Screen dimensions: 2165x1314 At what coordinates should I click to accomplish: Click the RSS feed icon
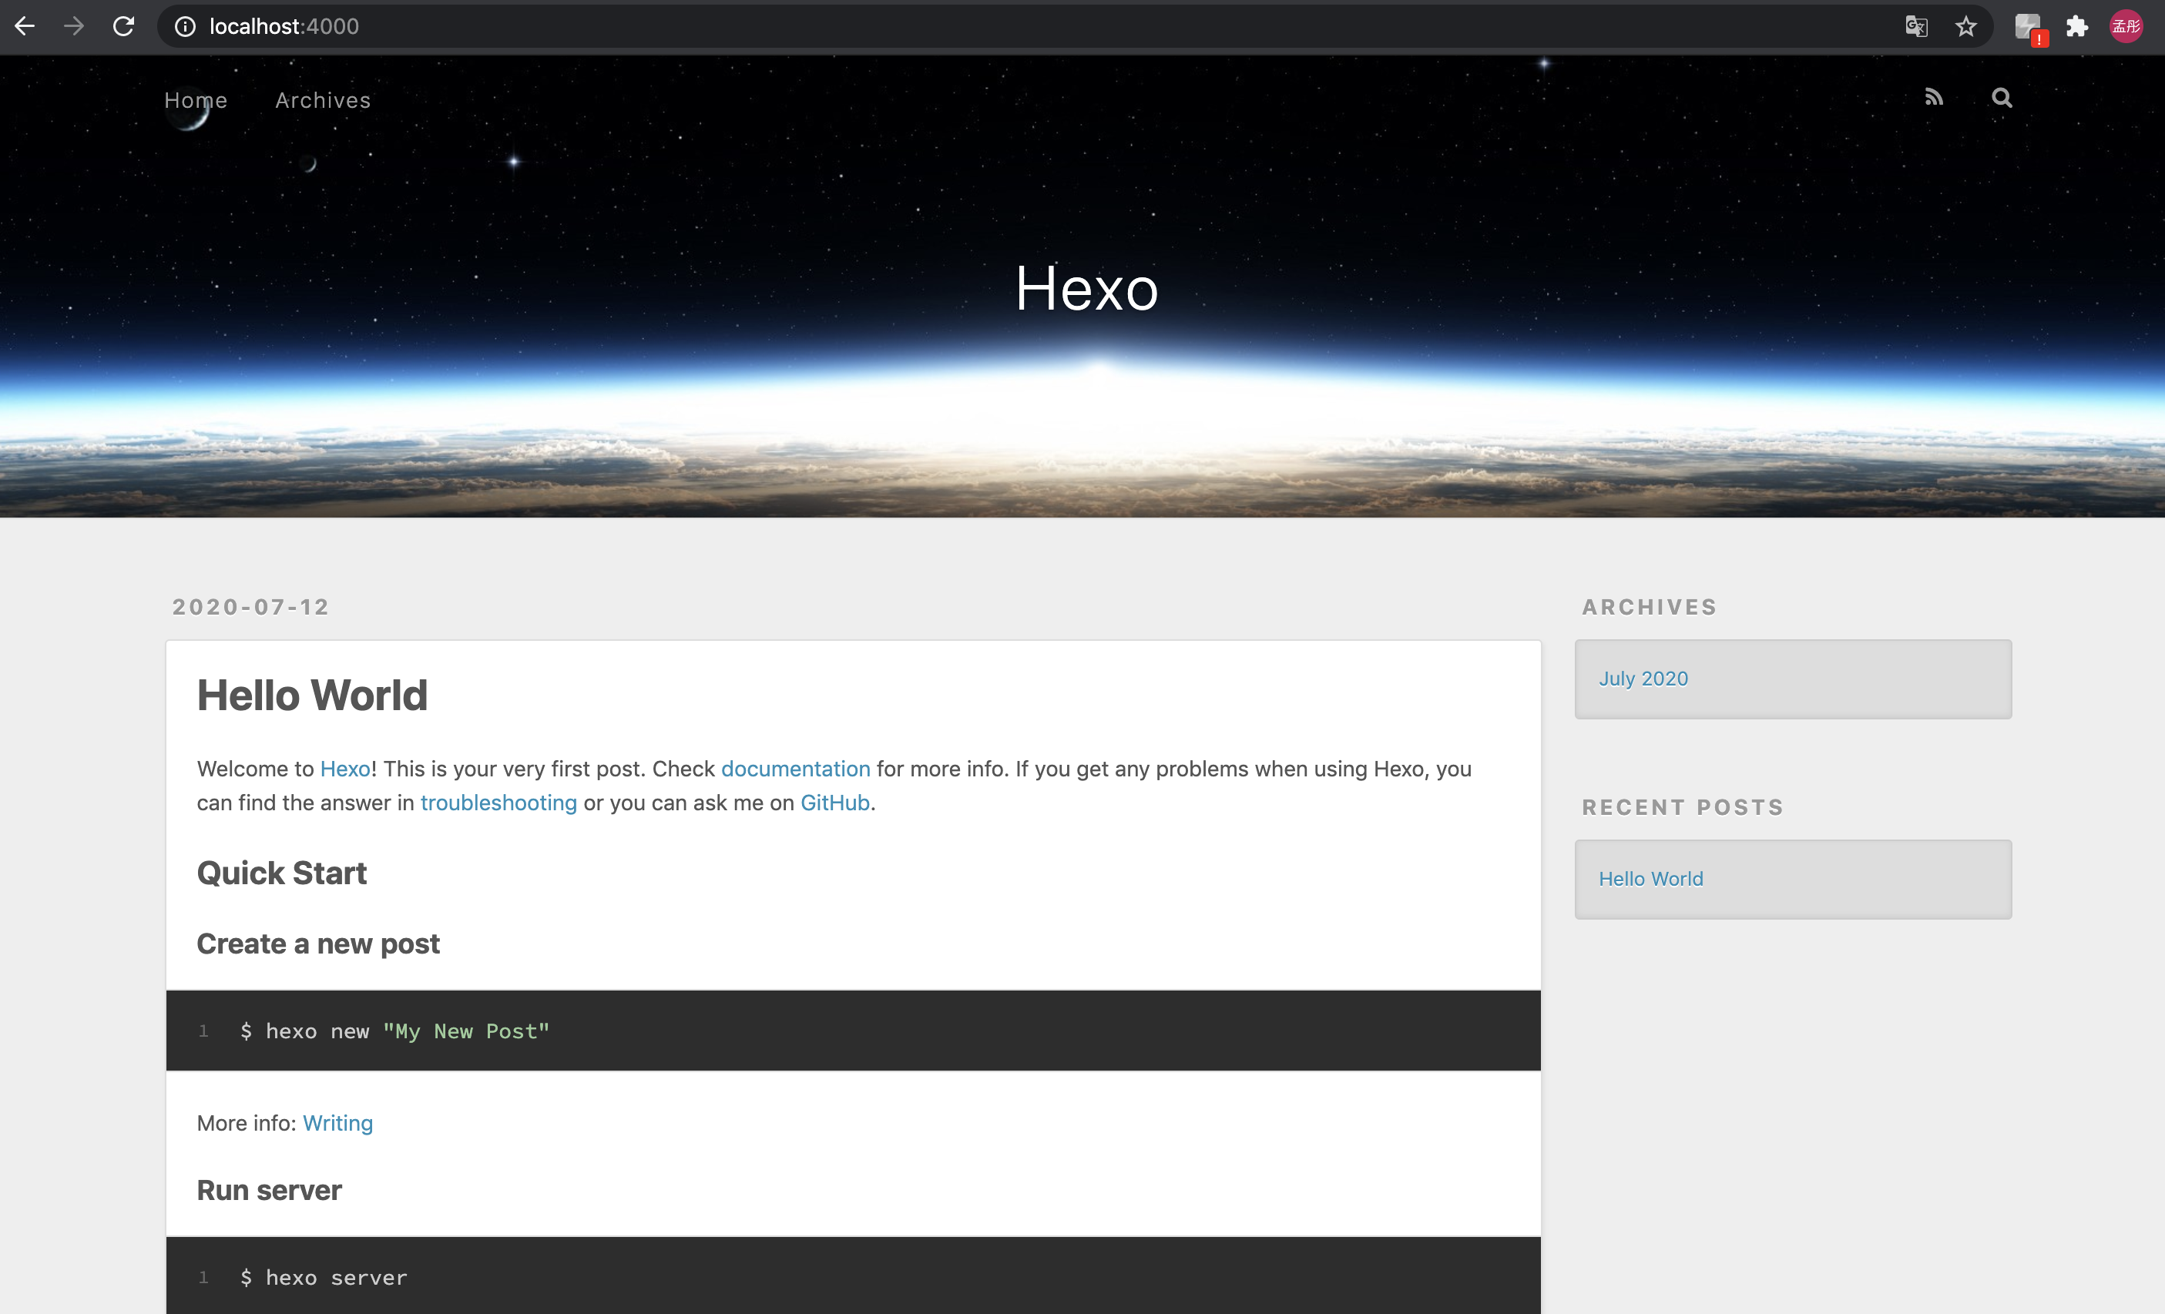pyautogui.click(x=1933, y=98)
